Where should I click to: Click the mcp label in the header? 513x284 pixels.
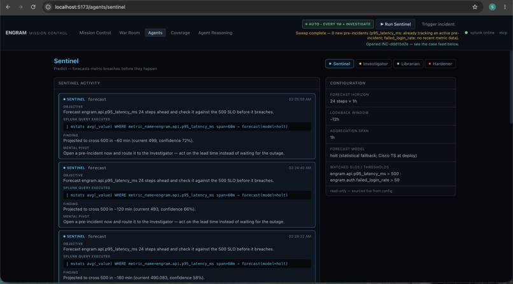tap(503, 32)
